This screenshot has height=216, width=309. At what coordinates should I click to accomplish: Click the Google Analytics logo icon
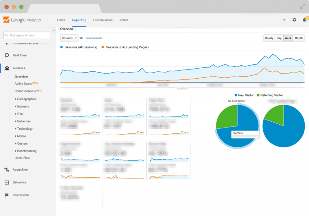coord(6,20)
